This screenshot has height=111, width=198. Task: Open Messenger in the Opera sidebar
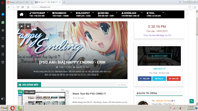point(3,15)
